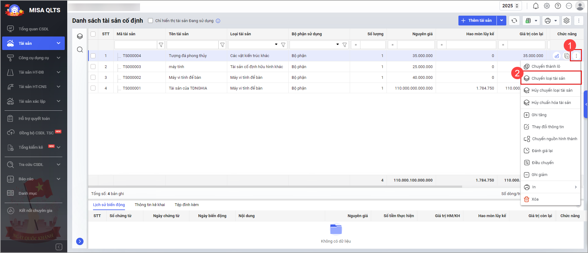Click the layers icon left of table
The width and height of the screenshot is (588, 253).
[x=80, y=36]
